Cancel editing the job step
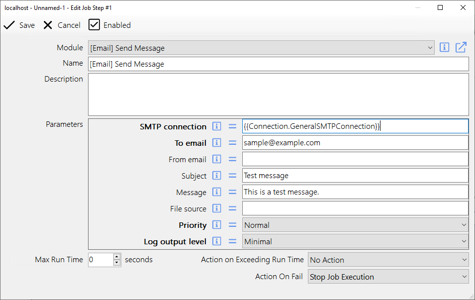Image resolution: width=475 pixels, height=300 pixels. (x=62, y=25)
